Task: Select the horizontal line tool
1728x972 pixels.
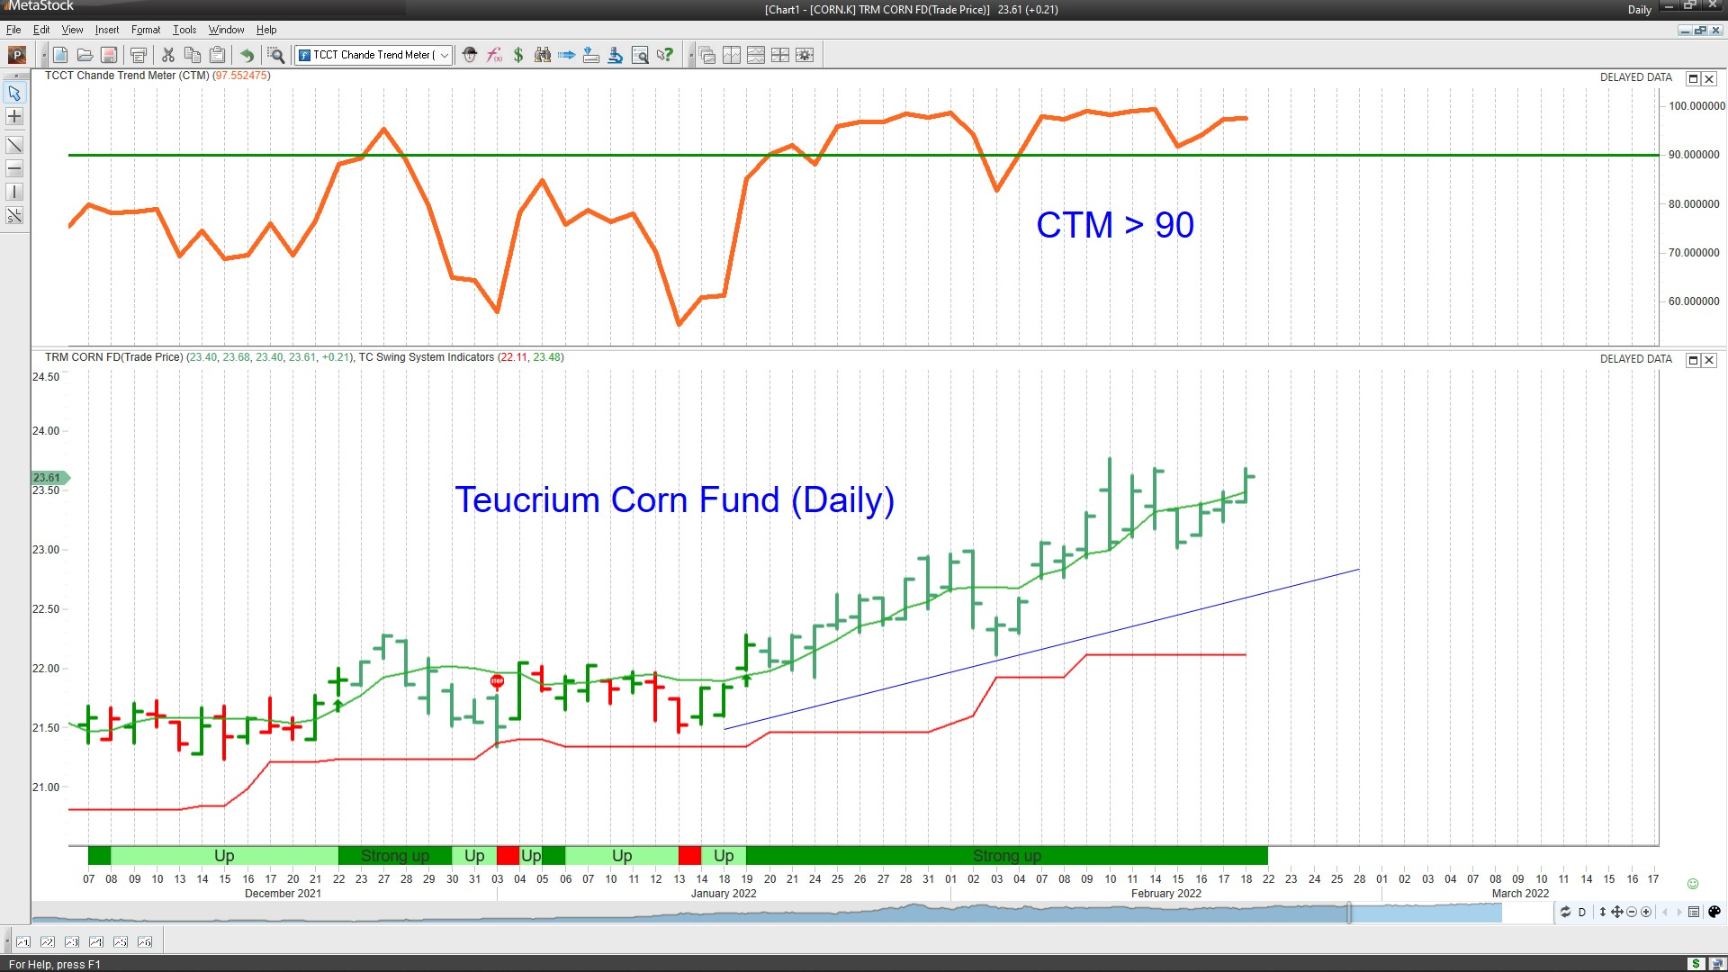Action: point(14,168)
